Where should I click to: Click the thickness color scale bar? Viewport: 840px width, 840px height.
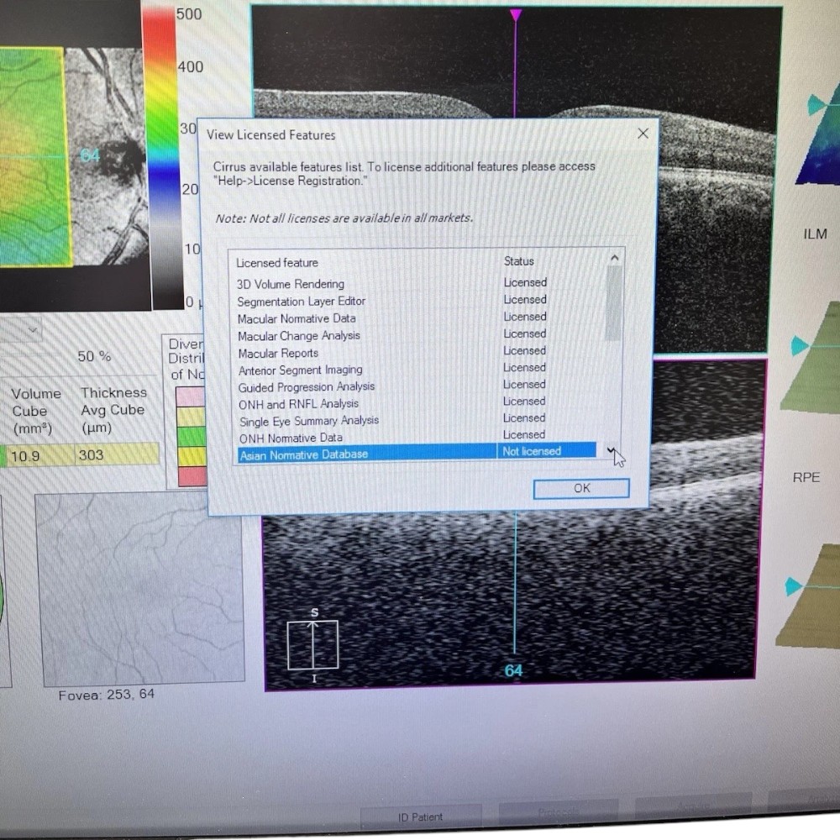[x=162, y=158]
